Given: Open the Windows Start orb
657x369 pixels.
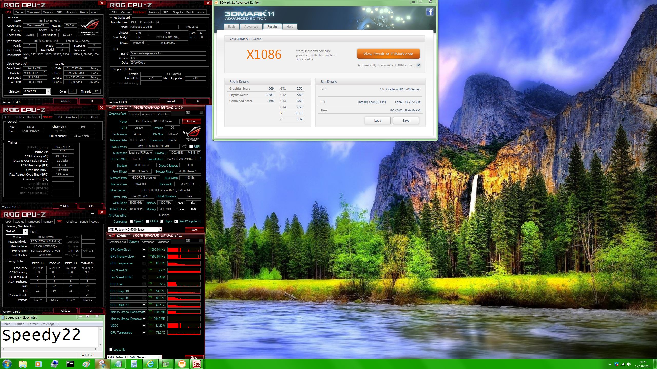Looking at the screenshot, I should (7, 364).
